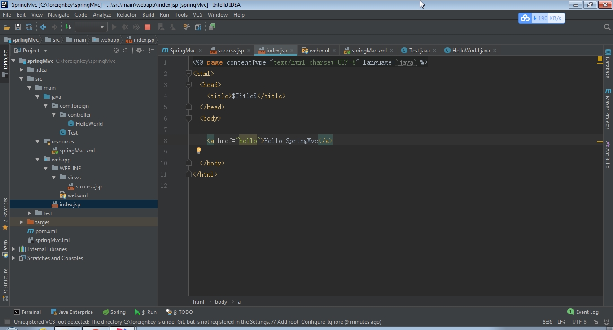This screenshot has height=330, width=613.
Task: Open the Project panel gear settings
Action: [x=140, y=50]
